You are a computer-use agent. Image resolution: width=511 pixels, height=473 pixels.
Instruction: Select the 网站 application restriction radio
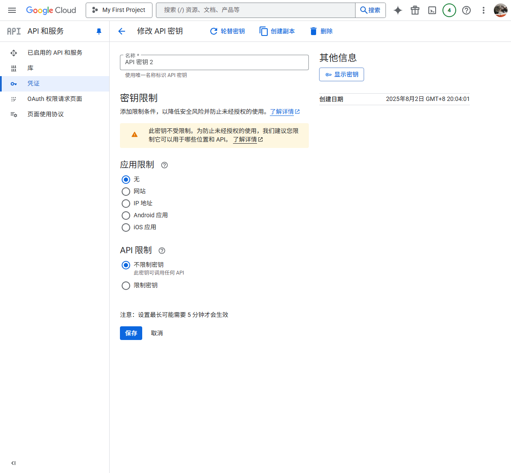pyautogui.click(x=126, y=192)
